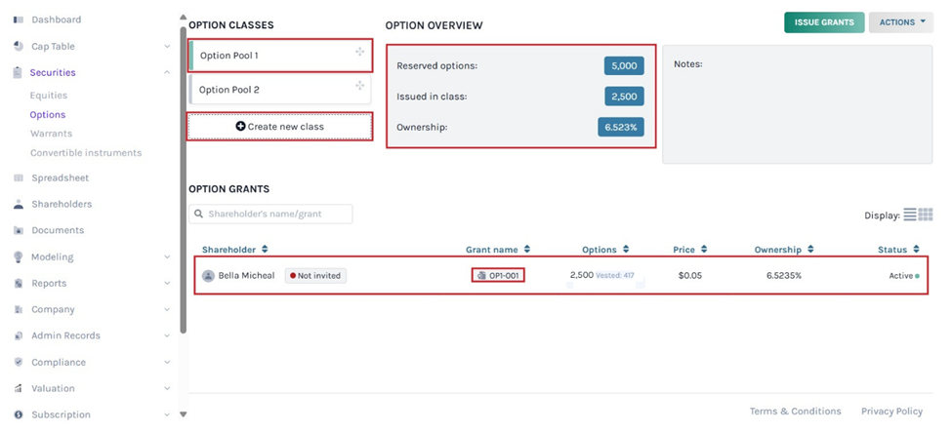Click drag handle icon of Option Pool 1

(x=360, y=52)
